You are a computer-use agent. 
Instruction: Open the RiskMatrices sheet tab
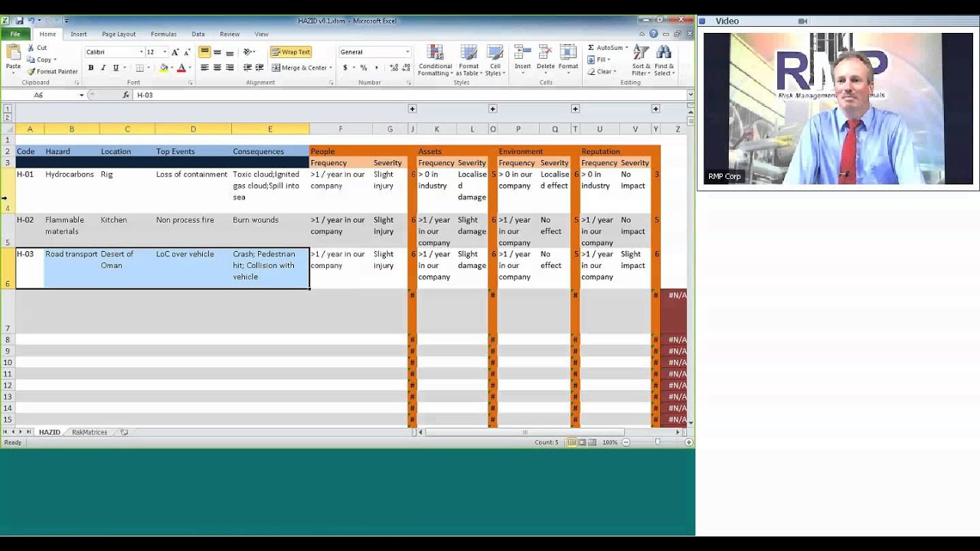click(x=90, y=432)
